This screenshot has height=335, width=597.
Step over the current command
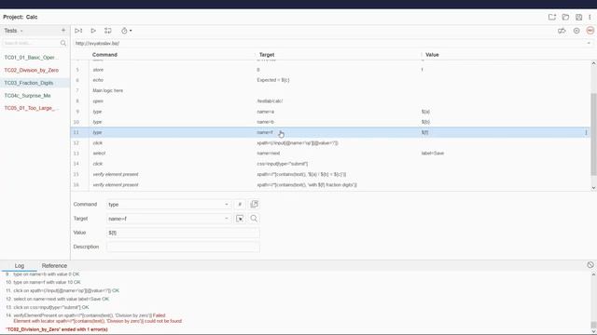tap(108, 31)
